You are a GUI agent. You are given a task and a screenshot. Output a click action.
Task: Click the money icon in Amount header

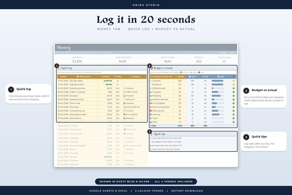pyautogui.click(x=101, y=77)
